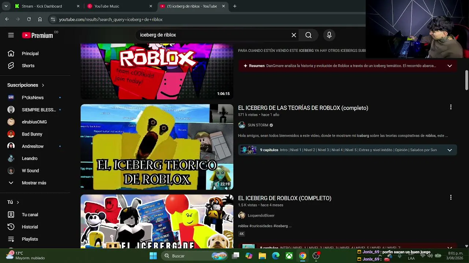Open EL ICEBERG DE LAS TEORÍAS DE ROBLOX title
Image resolution: width=469 pixels, height=263 pixels.
pyautogui.click(x=303, y=108)
